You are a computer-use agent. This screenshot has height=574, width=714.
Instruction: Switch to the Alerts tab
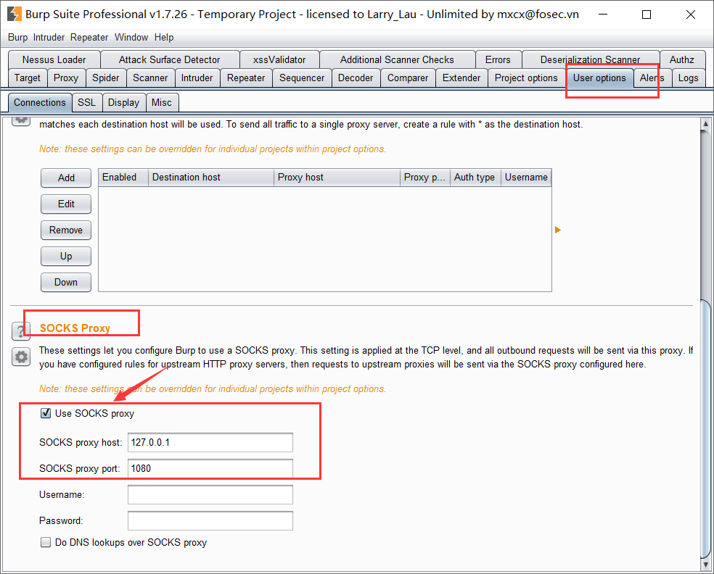pos(652,78)
